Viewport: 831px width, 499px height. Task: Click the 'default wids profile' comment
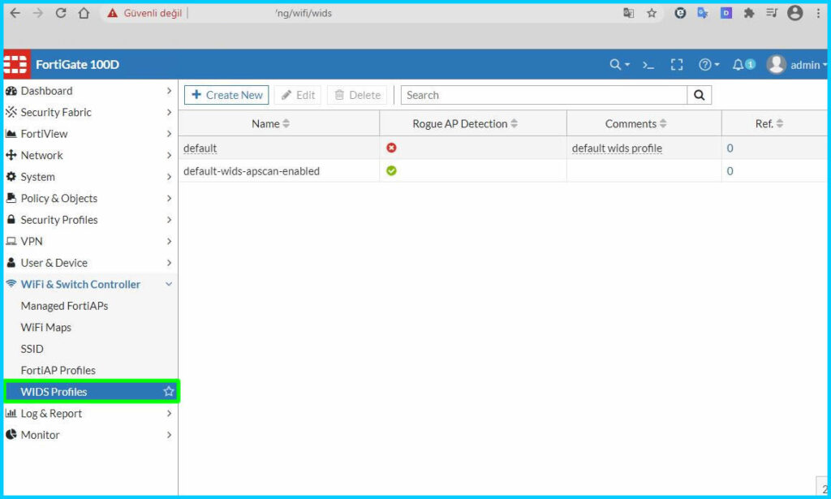point(617,148)
